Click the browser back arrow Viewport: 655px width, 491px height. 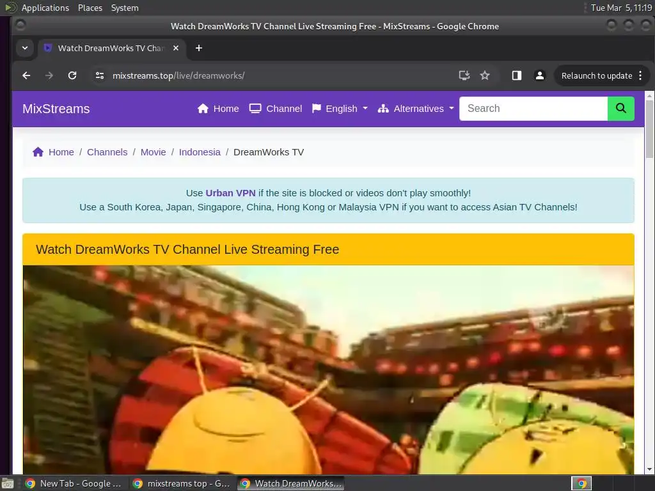click(x=26, y=75)
